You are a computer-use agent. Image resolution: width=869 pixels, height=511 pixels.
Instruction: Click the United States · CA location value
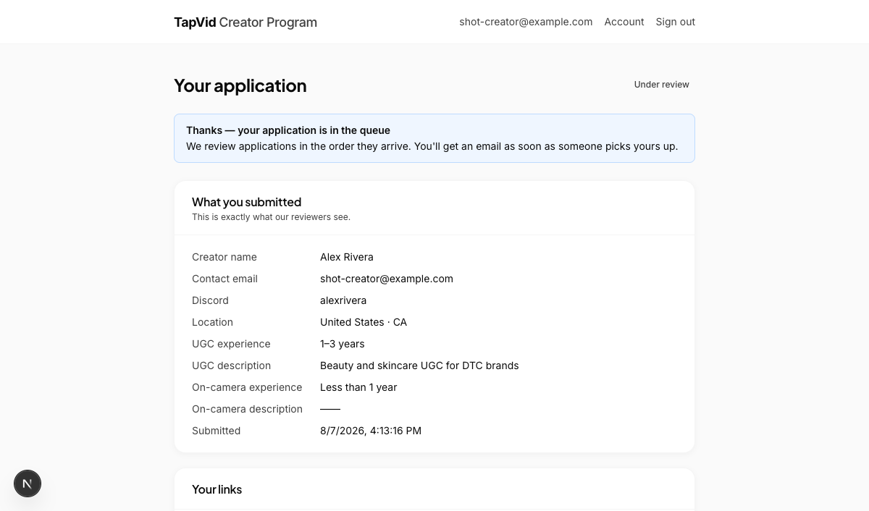pos(364,322)
